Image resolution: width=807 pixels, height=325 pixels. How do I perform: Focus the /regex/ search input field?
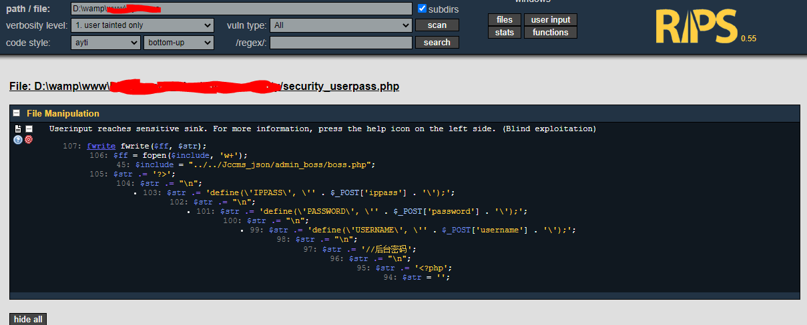click(x=341, y=43)
